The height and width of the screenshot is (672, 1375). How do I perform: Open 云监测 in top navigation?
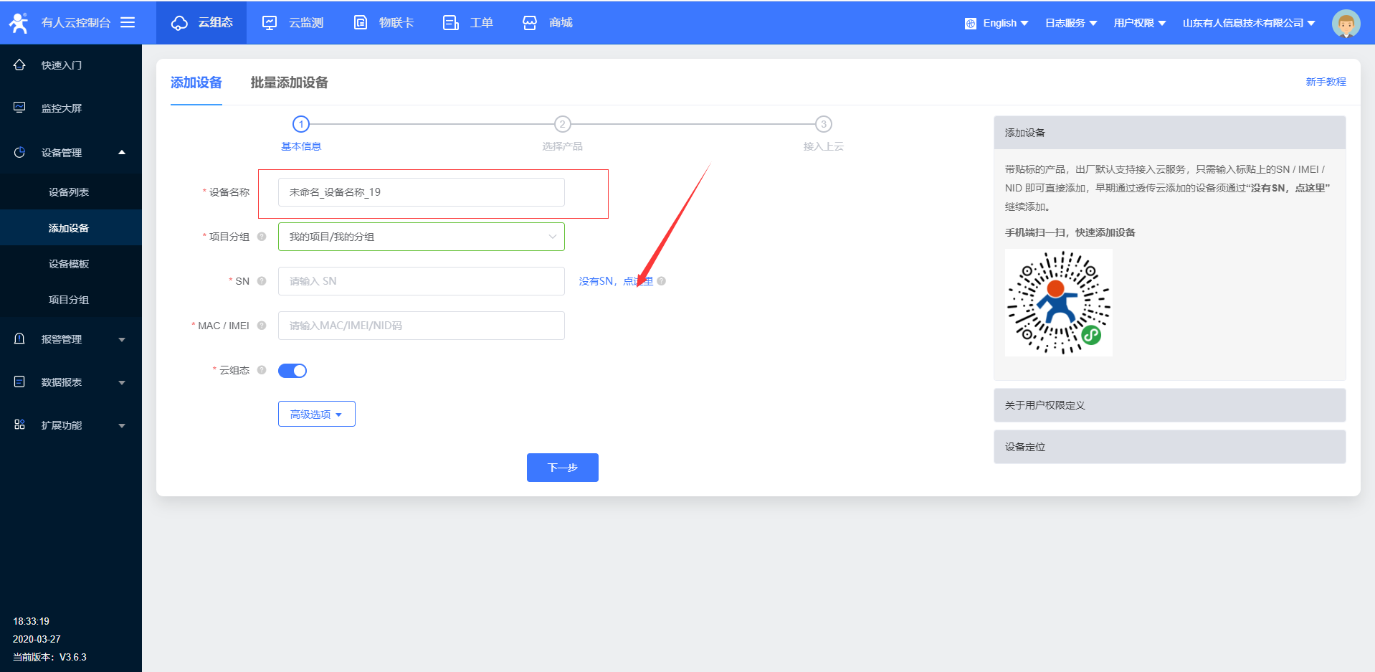click(x=292, y=23)
